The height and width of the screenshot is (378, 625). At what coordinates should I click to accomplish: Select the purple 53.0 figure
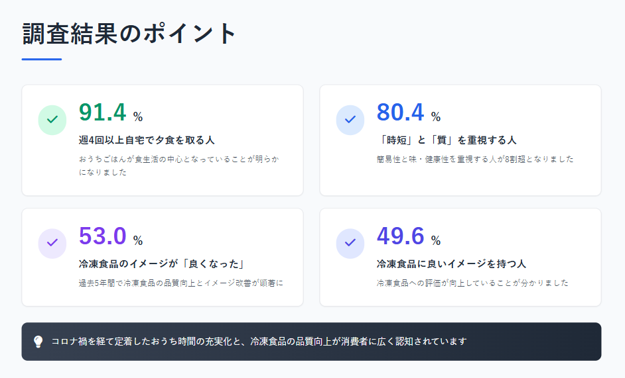[103, 236]
